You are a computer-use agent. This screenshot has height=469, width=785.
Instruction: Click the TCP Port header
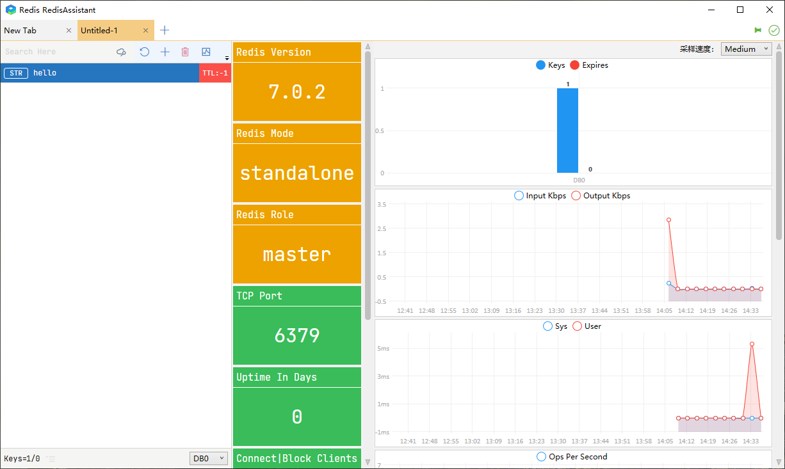[297, 296]
